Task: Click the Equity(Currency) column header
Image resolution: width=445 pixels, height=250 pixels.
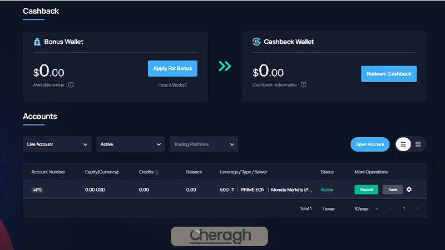Action: click(x=102, y=172)
